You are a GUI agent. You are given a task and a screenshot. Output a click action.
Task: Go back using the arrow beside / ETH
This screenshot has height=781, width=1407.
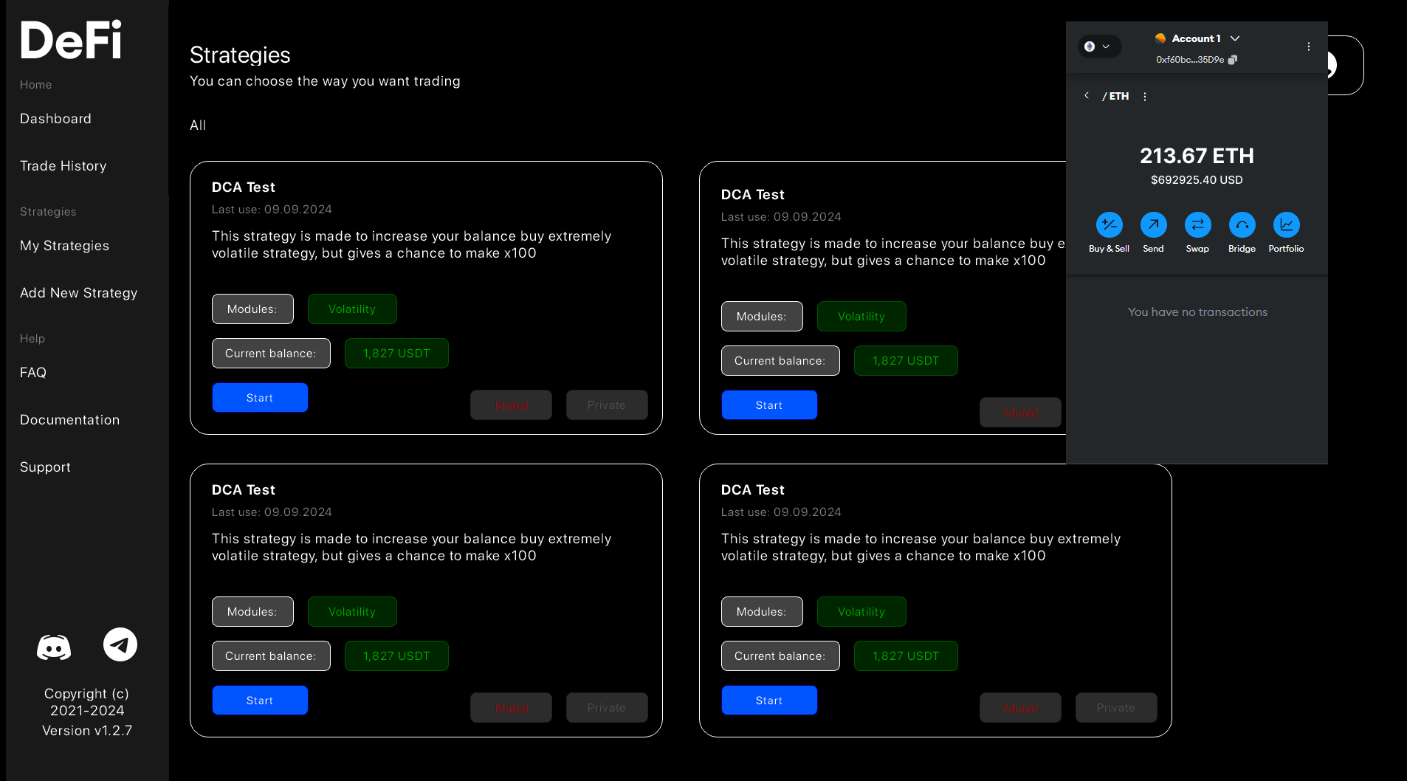(x=1087, y=95)
